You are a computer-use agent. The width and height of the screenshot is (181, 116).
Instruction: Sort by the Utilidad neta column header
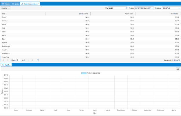tap(68, 14)
